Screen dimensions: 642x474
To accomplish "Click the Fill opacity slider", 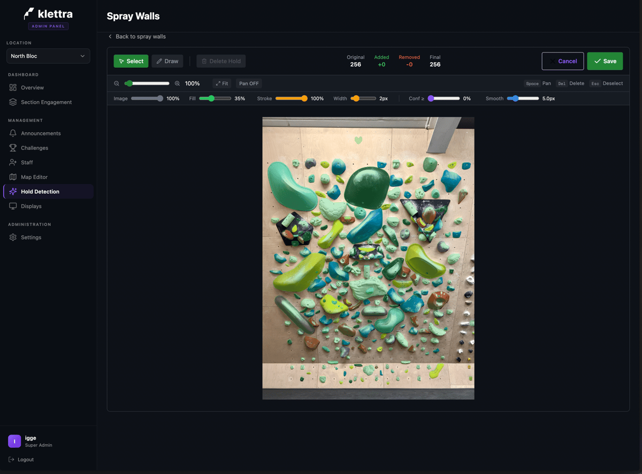I will [x=215, y=98].
